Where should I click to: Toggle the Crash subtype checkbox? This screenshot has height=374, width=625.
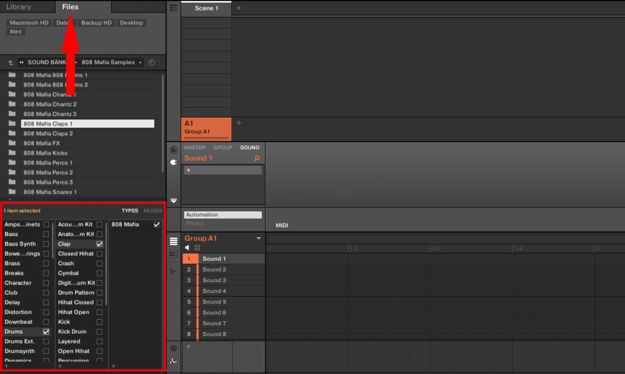coord(99,263)
